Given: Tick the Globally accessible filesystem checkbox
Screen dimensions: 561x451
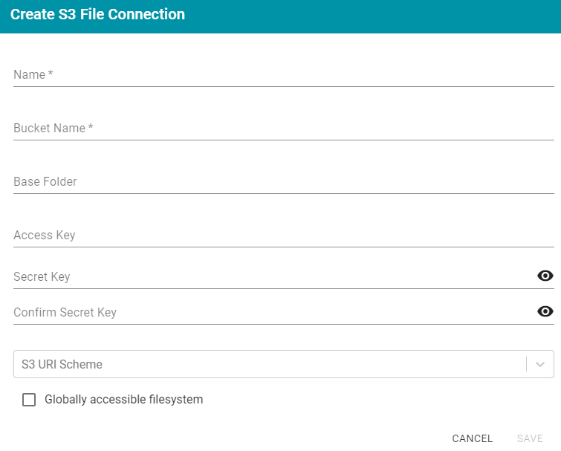Looking at the screenshot, I should coord(29,400).
